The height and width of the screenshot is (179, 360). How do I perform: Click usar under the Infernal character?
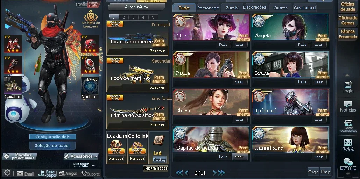(318, 119)
